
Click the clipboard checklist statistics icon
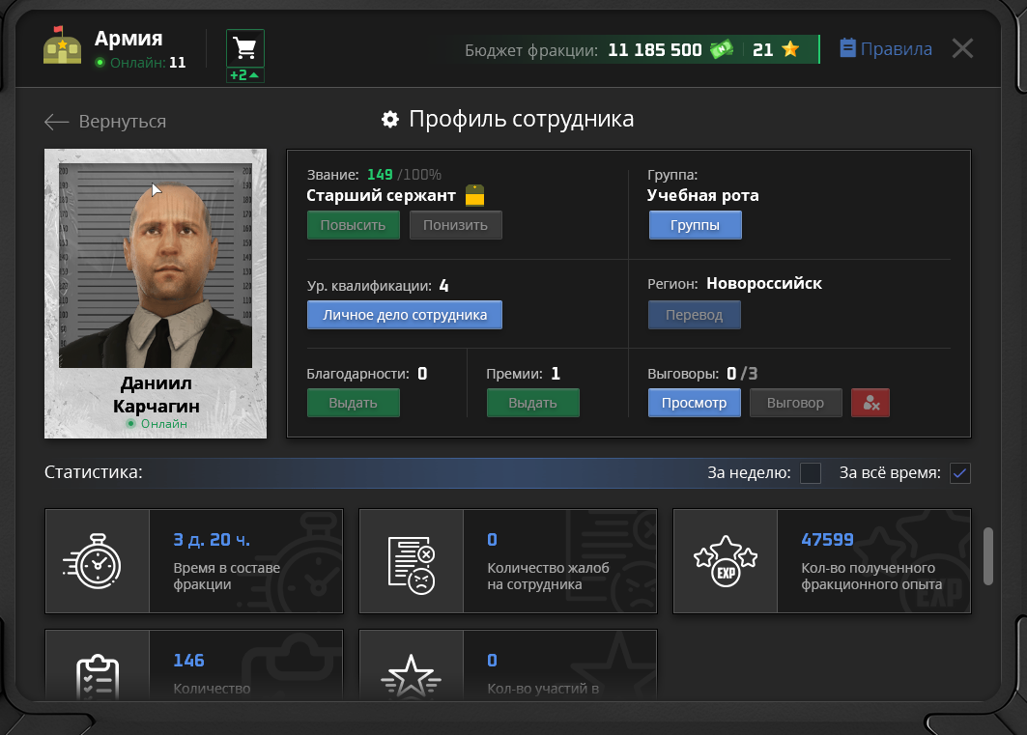(98, 676)
